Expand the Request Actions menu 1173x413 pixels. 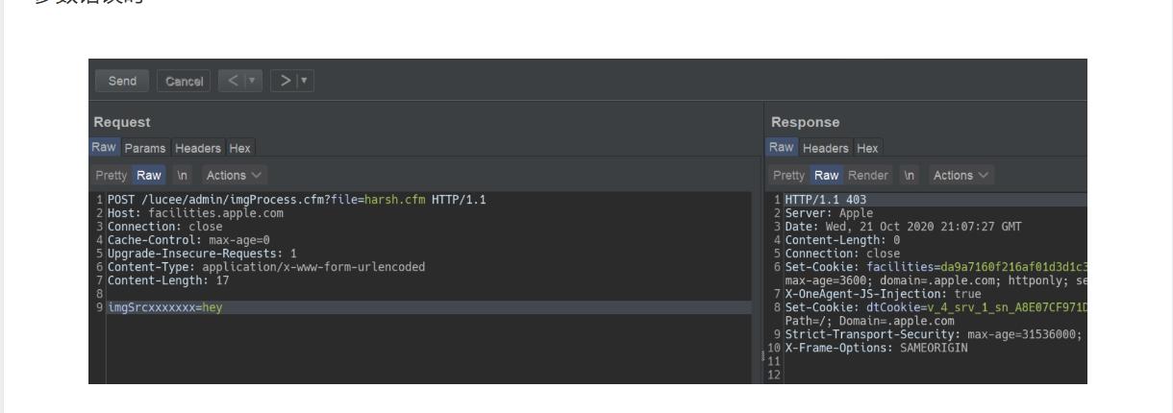click(230, 176)
